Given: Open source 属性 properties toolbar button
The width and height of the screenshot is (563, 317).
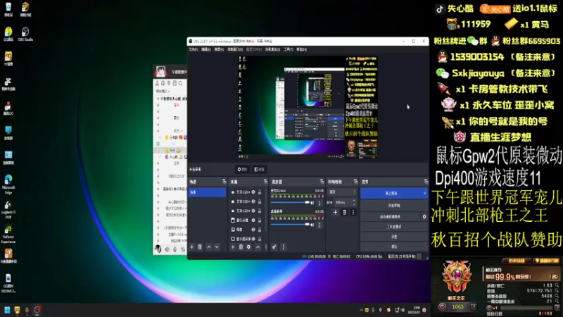Looking at the screenshot, I should (x=242, y=169).
